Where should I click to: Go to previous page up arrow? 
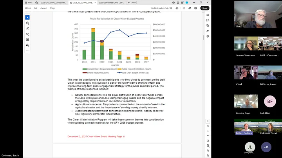(x=208, y=131)
